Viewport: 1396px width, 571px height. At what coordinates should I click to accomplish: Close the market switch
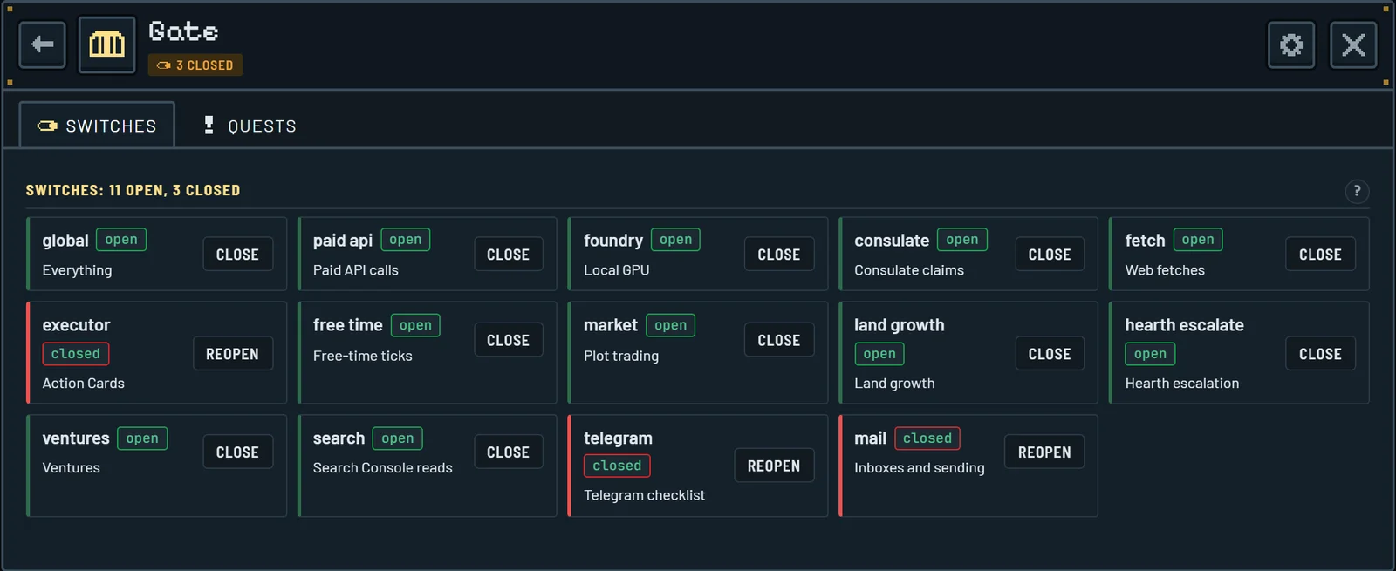779,340
